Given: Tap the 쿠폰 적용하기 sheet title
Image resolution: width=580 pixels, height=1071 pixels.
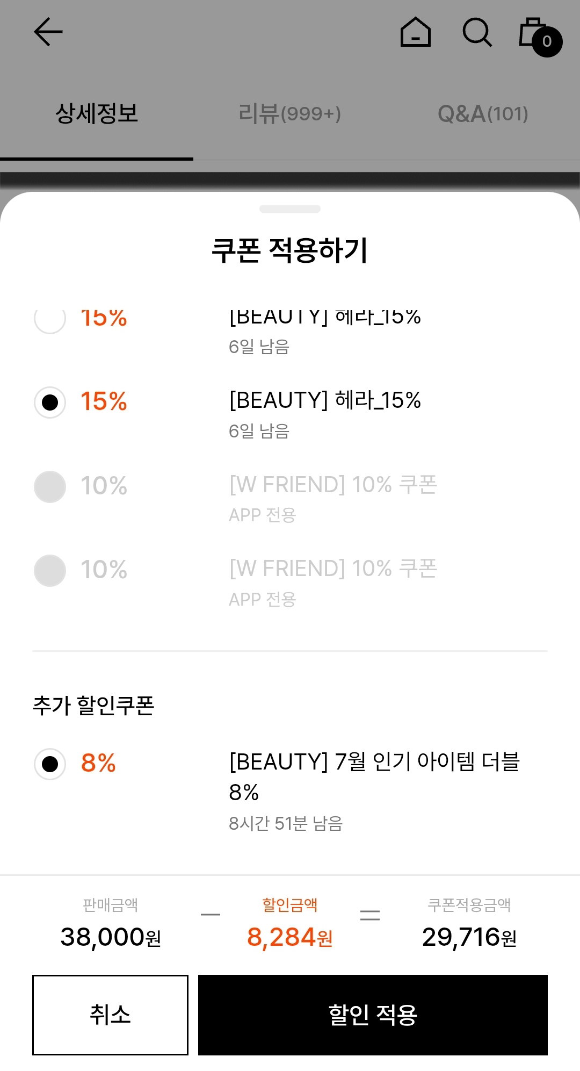Looking at the screenshot, I should click(x=290, y=250).
